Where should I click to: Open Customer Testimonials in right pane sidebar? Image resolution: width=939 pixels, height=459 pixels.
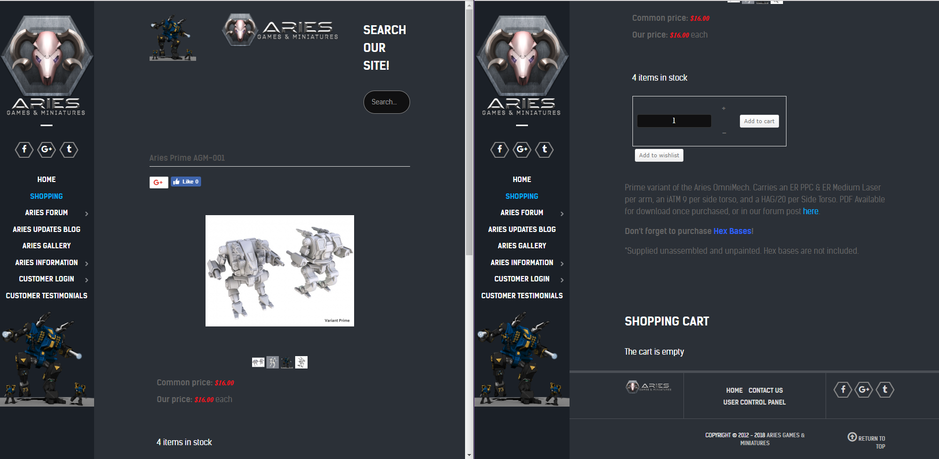522,296
